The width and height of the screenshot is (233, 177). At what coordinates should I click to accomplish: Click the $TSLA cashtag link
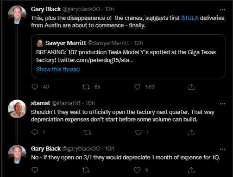(x=190, y=18)
